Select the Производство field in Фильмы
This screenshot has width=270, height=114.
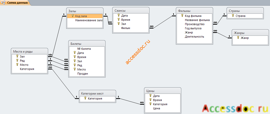click(x=194, y=24)
